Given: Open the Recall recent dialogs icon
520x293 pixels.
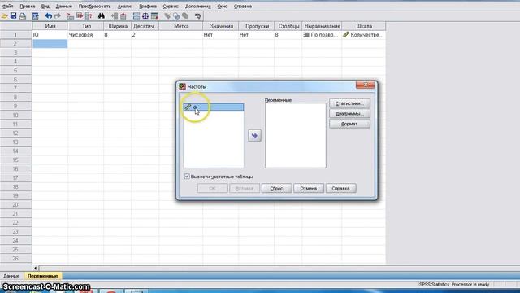Looking at the screenshot, I should (36, 16).
